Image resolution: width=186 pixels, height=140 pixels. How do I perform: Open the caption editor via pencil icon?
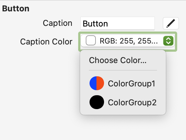pyautogui.click(x=171, y=23)
